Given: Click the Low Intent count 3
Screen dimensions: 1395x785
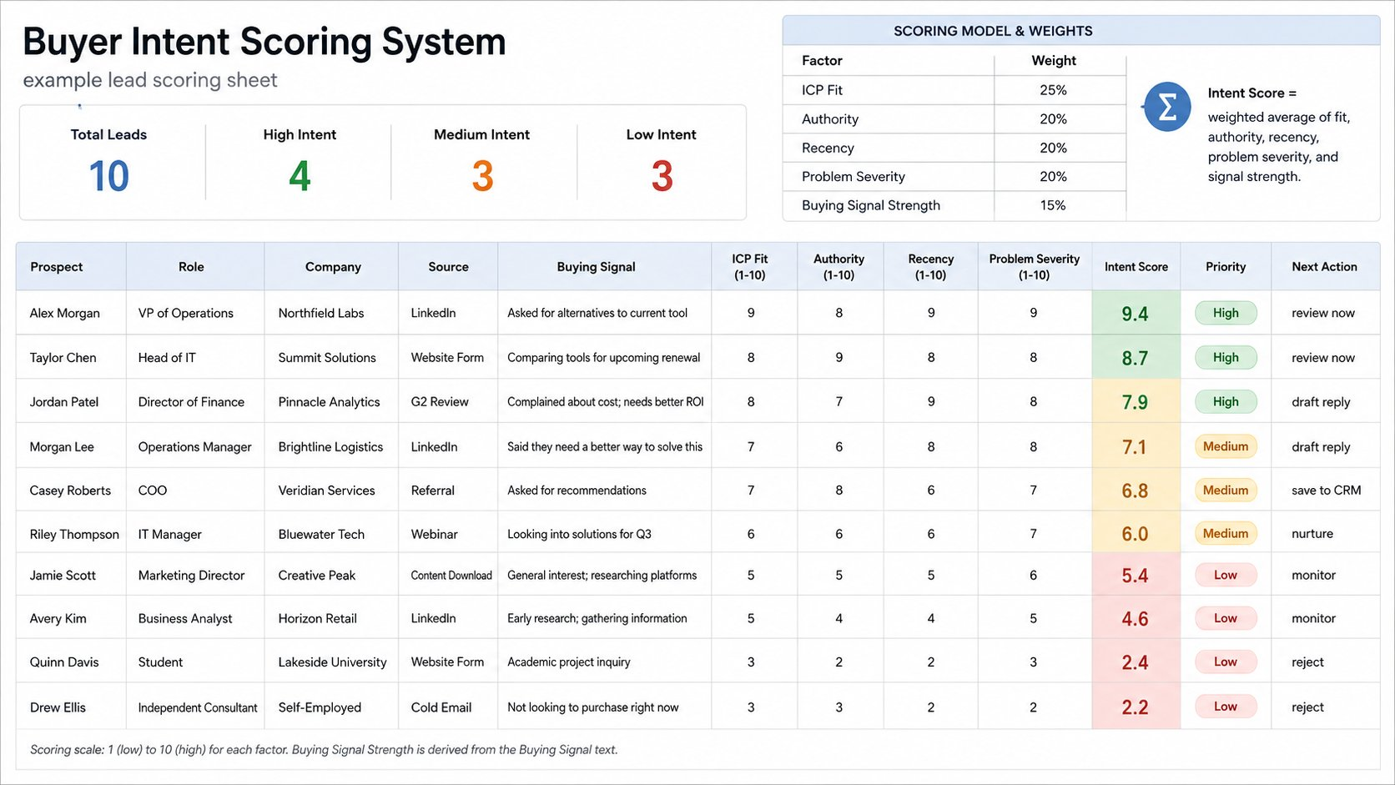Looking at the screenshot, I should (662, 176).
